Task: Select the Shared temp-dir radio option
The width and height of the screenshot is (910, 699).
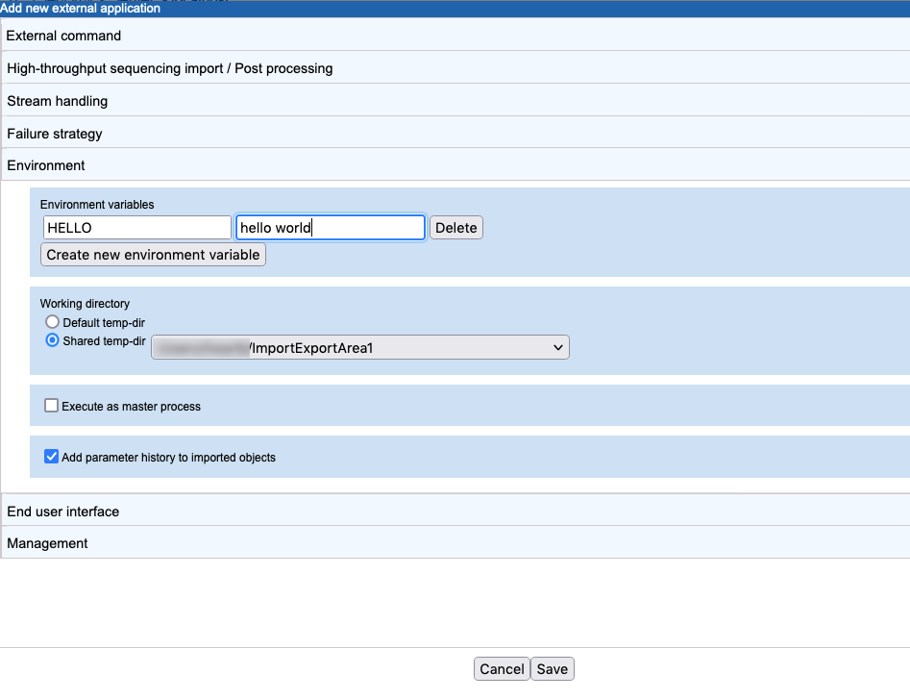Action: [x=53, y=340]
